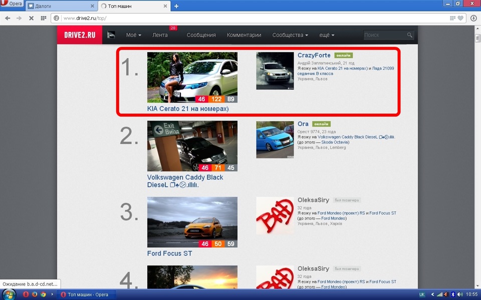The height and width of the screenshot is (300, 481).
Task: Open Комментарии in the site navigation
Action: [x=244, y=35]
